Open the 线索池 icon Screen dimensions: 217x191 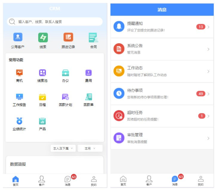[42, 73]
